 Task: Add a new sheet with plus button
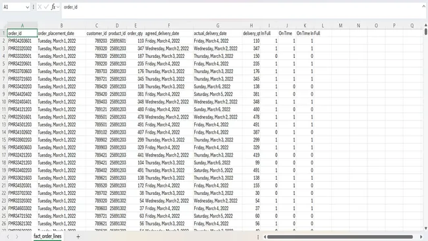tap(78, 236)
